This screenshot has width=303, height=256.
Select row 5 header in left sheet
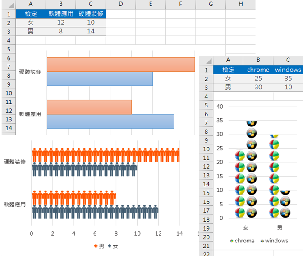[9, 49]
